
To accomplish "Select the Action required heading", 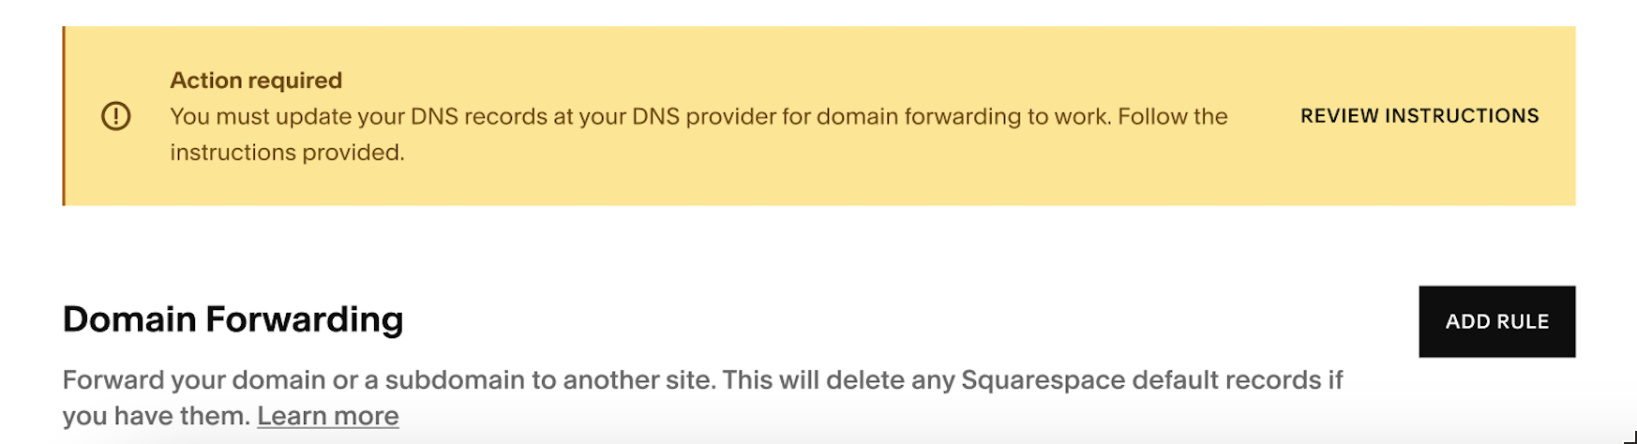I will (256, 81).
